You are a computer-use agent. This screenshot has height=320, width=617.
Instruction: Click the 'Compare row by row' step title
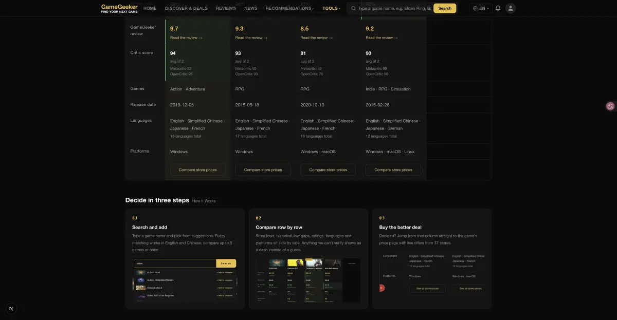tap(279, 227)
